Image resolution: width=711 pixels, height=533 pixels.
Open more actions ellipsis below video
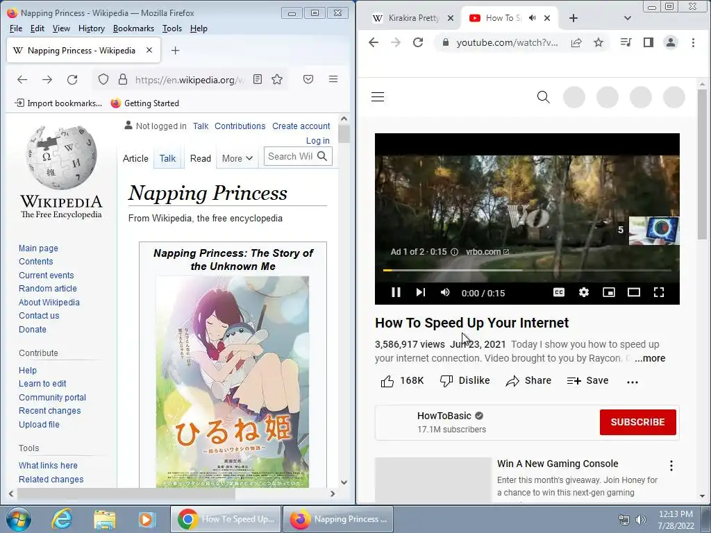(632, 382)
